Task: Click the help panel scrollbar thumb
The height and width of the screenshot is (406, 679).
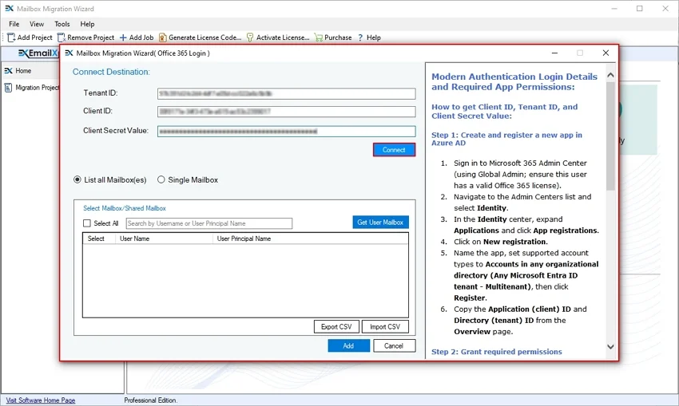Action: pyautogui.click(x=610, y=136)
